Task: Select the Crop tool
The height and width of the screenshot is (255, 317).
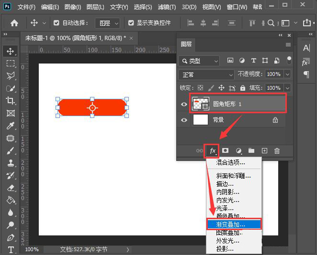Action: (x=11, y=101)
